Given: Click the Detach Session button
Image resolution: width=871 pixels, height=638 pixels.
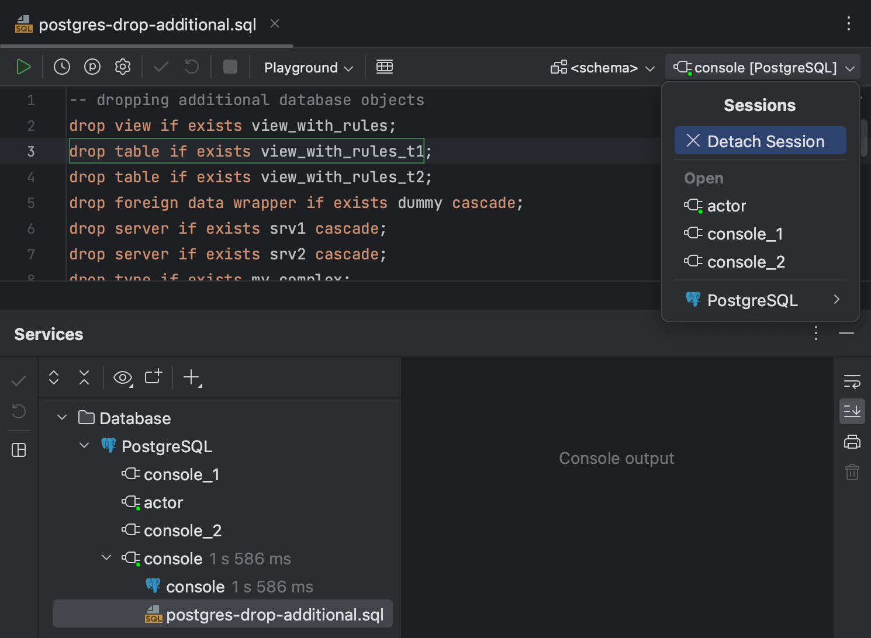Looking at the screenshot, I should click(760, 140).
